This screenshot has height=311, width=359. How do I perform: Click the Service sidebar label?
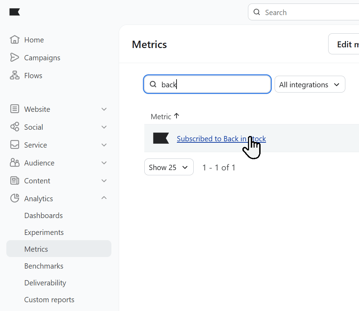click(35, 145)
